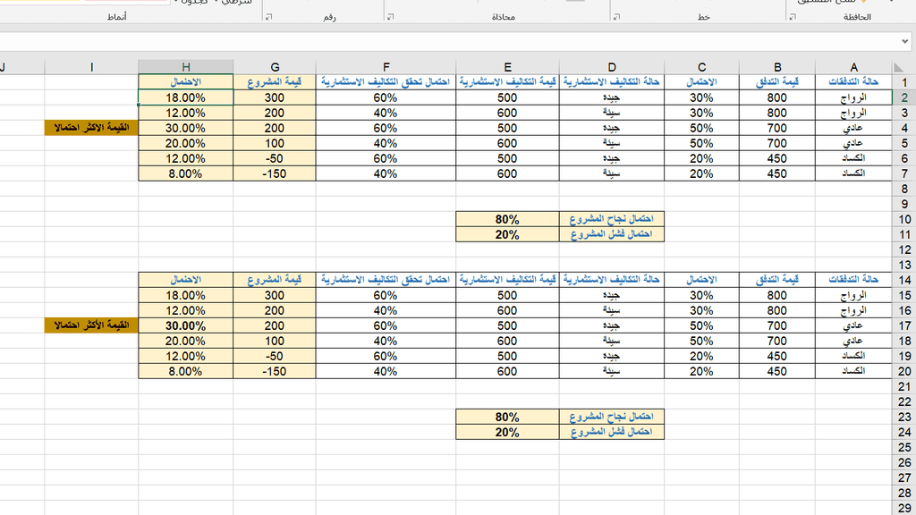Click header 'حالة التكاليف الاستثمارية' in row 1
916x515 pixels.
[612, 82]
